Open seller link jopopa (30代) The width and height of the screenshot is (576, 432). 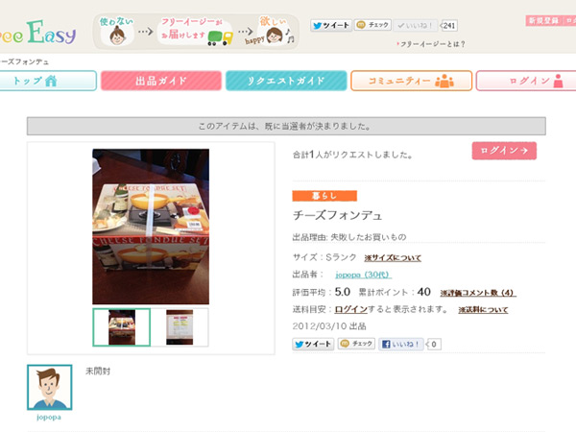tap(363, 275)
